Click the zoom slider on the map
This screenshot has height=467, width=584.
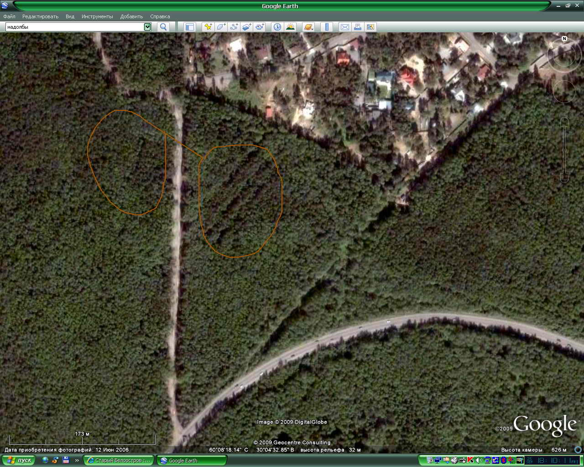pos(564,150)
